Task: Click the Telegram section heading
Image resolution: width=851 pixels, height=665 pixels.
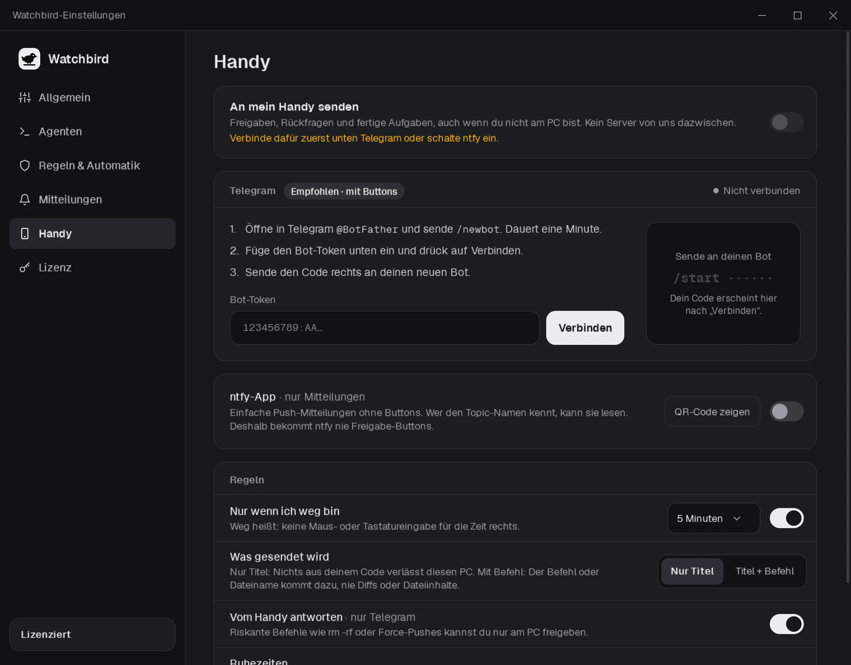Action: click(x=253, y=191)
